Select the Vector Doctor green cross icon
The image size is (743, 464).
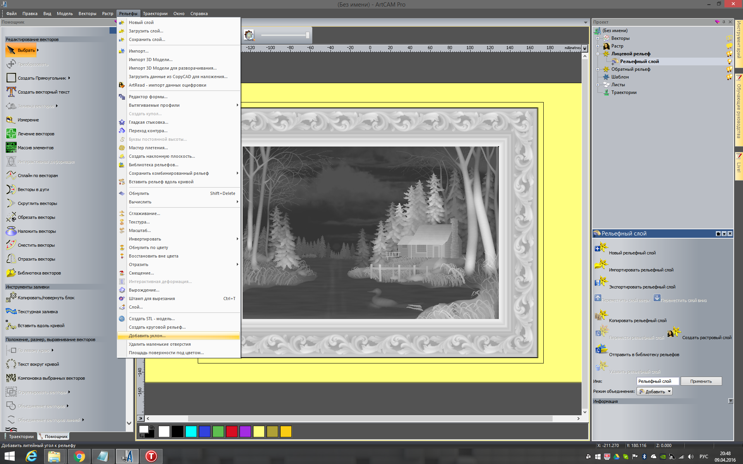pyautogui.click(x=11, y=134)
